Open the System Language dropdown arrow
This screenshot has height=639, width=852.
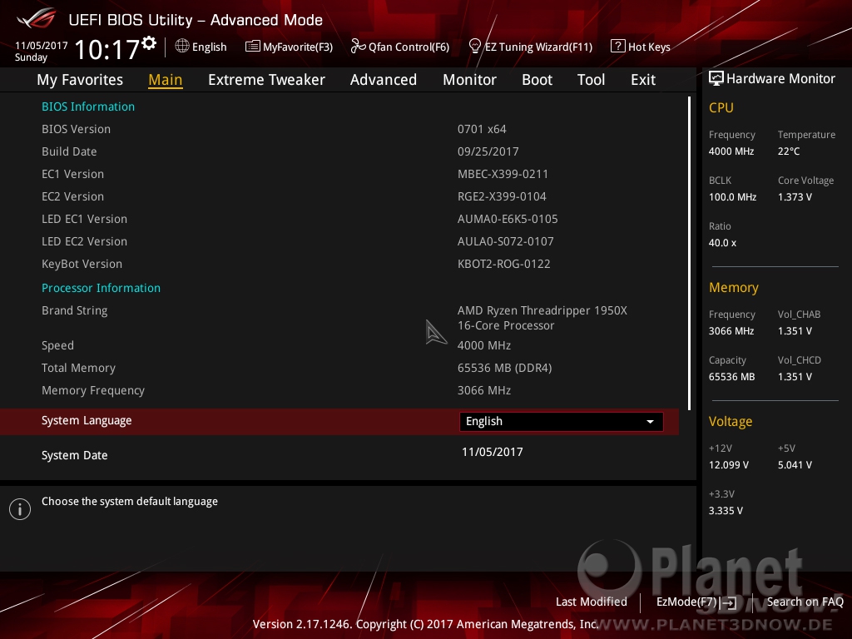click(x=650, y=422)
